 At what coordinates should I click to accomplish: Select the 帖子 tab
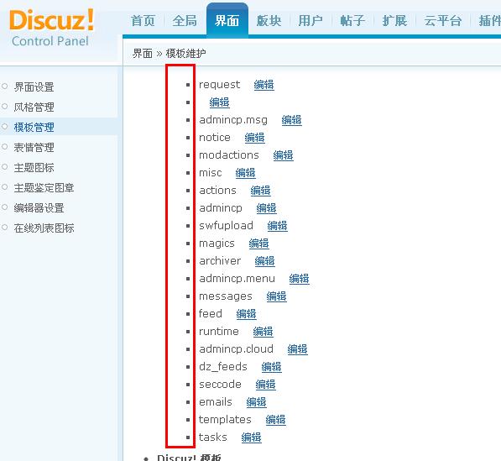click(352, 21)
